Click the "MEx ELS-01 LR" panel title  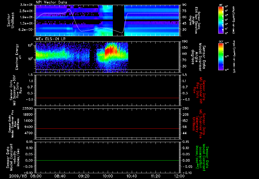(x=51, y=39)
